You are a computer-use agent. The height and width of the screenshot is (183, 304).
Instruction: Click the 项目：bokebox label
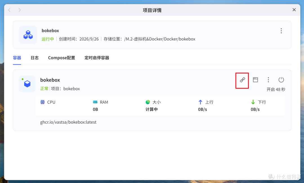65,89
